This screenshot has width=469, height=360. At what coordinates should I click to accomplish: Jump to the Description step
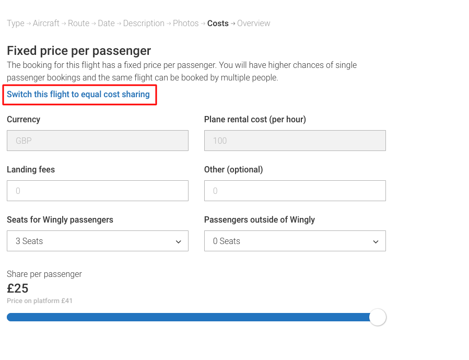[144, 24]
